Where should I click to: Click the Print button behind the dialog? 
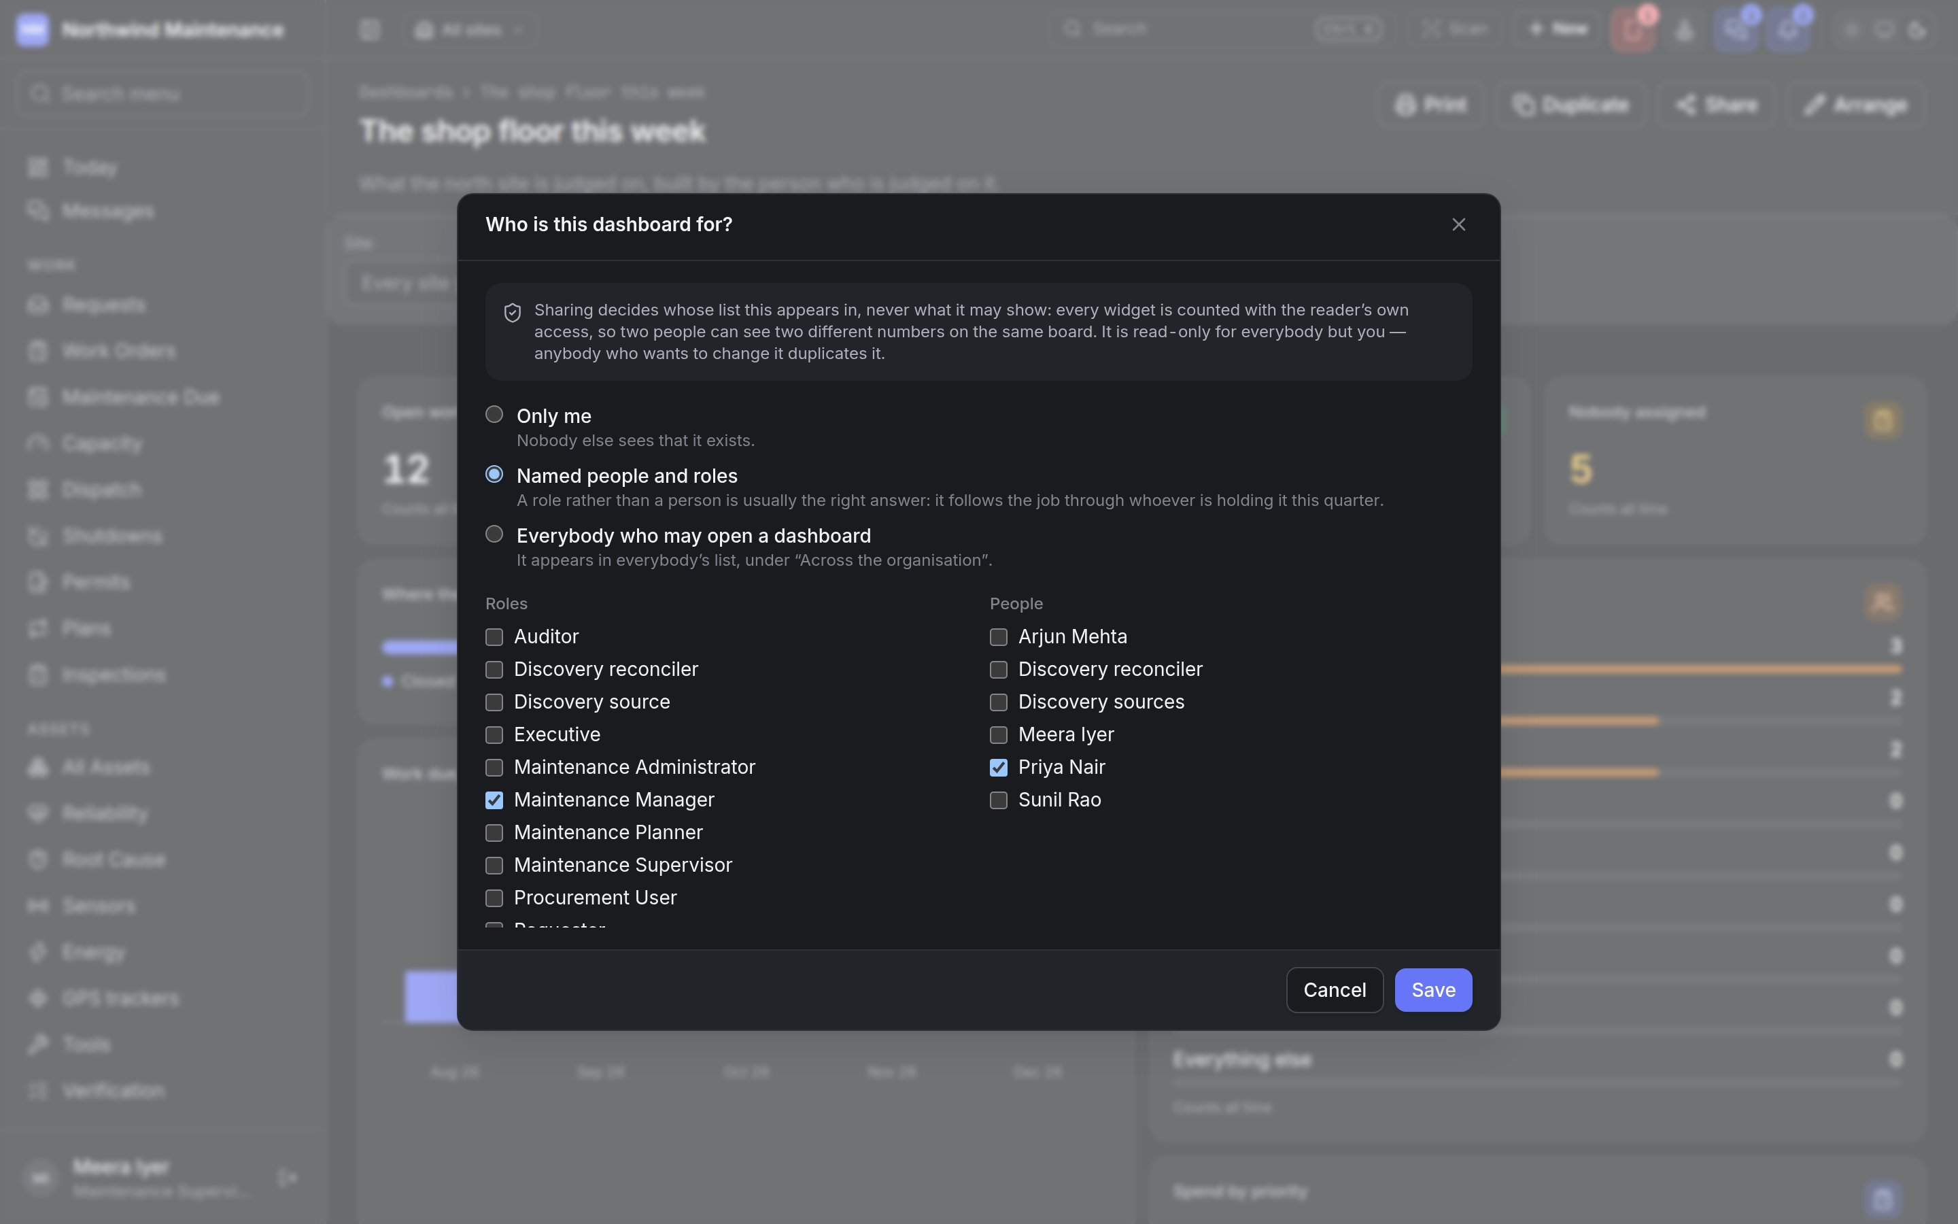(x=1430, y=105)
